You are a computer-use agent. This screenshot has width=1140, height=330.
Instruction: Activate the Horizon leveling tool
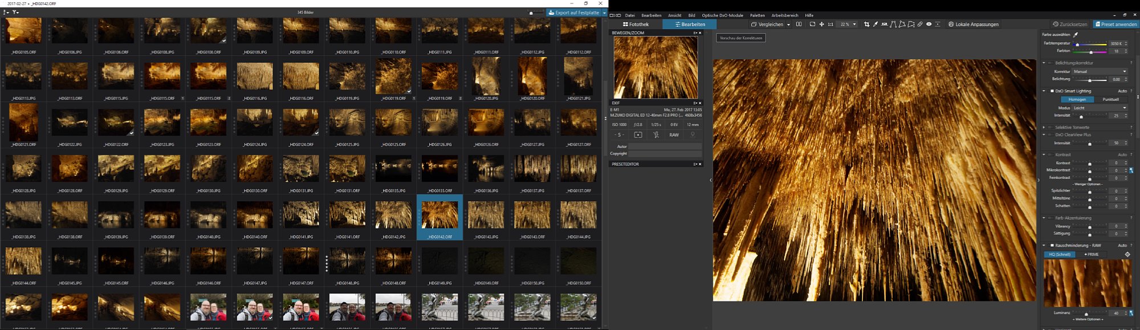(x=884, y=25)
